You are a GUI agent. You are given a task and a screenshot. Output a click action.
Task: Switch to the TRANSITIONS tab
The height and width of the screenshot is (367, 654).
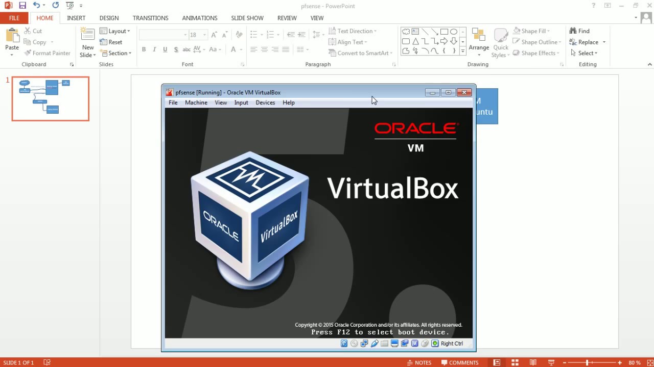150,18
